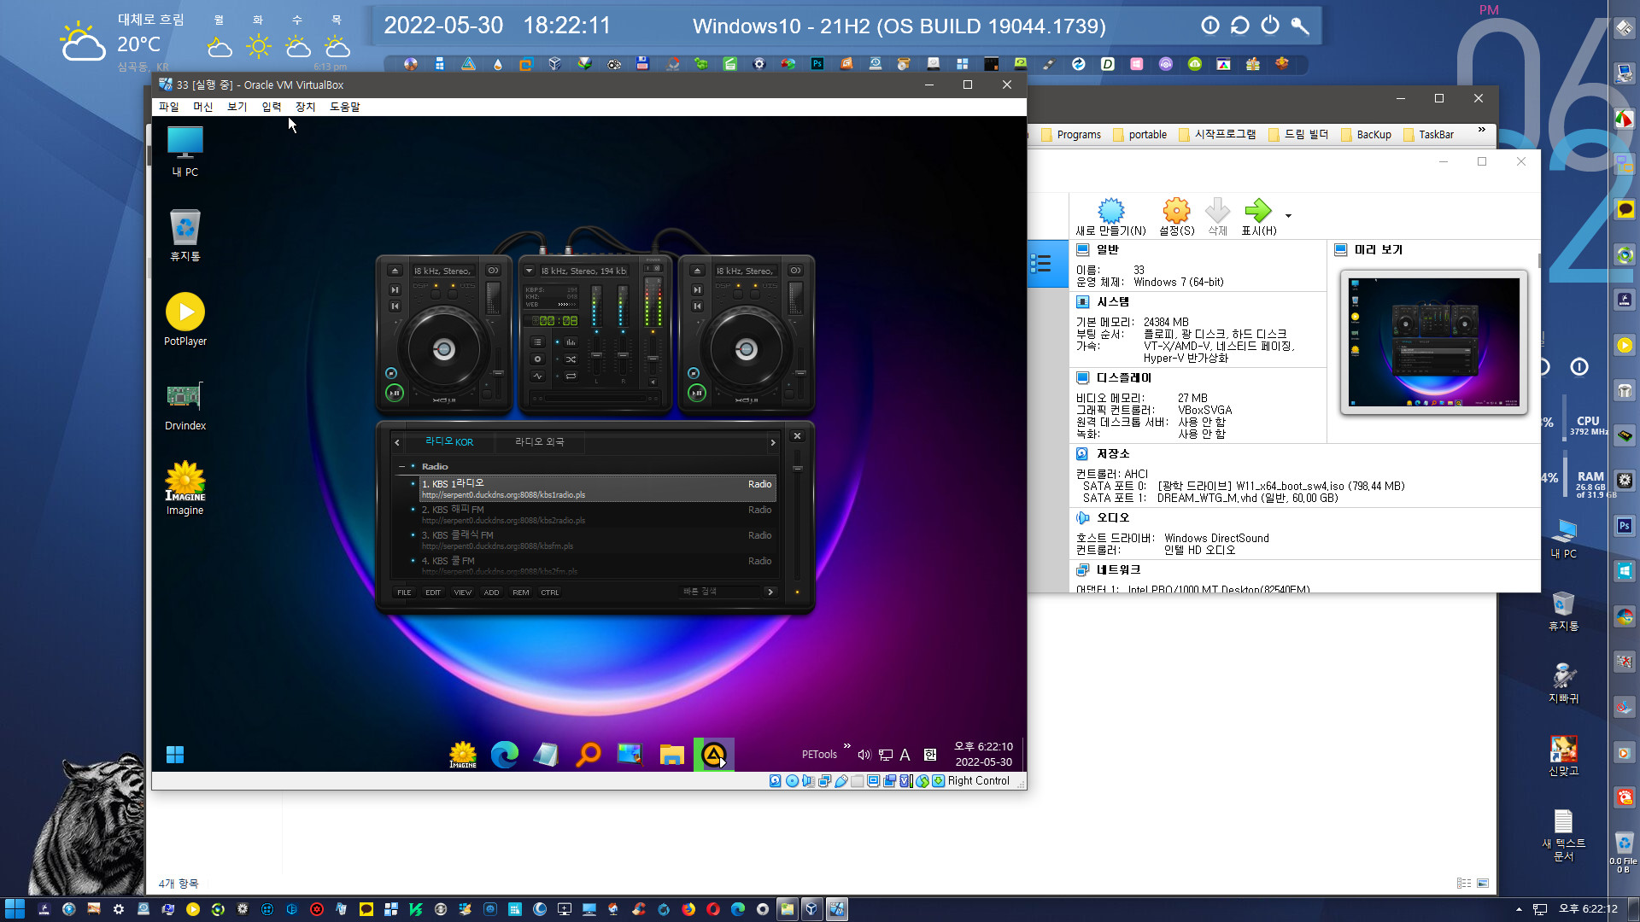Open the mixer dropdown arrow menu

pos(529,271)
